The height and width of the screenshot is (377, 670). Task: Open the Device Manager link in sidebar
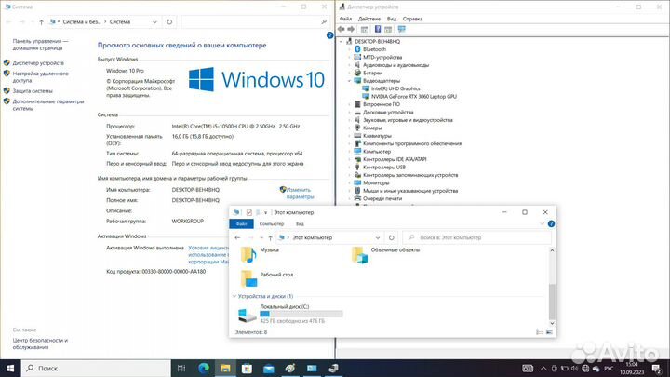[x=38, y=62]
